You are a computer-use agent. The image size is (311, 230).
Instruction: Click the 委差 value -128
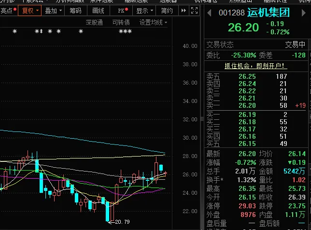click(x=298, y=55)
